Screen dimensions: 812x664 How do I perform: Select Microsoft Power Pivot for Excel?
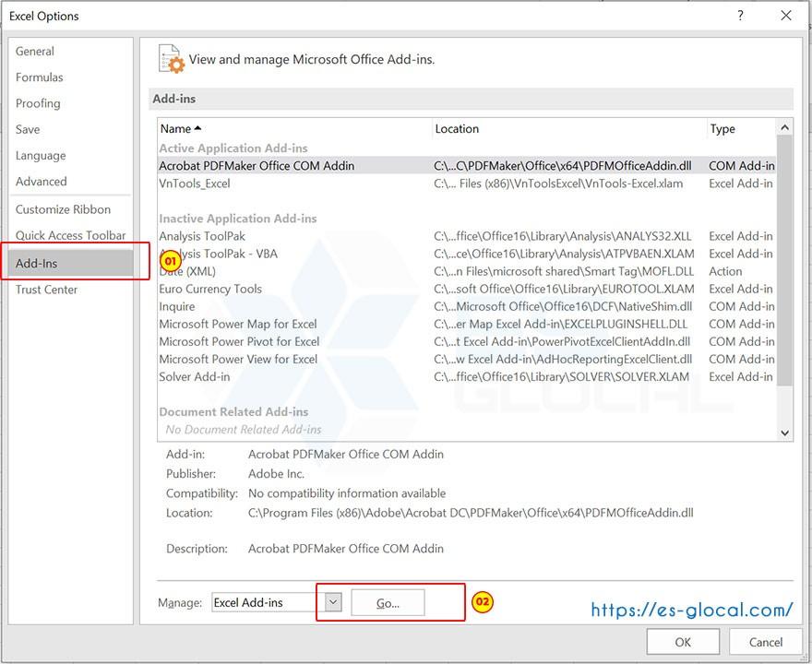[467, 342]
